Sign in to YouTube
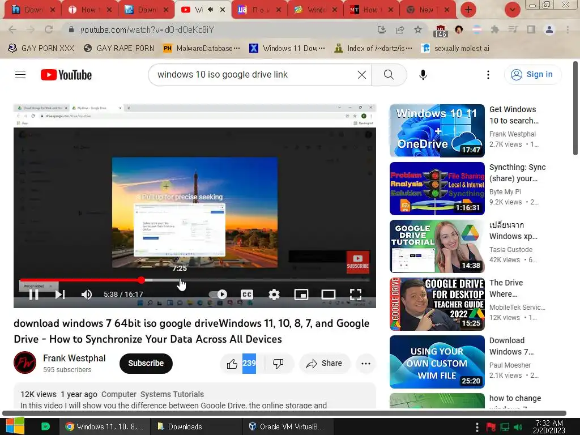The width and height of the screenshot is (580, 435). (532, 75)
